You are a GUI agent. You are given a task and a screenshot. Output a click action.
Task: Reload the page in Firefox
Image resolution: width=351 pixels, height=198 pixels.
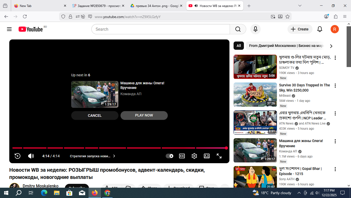[x=25, y=16]
